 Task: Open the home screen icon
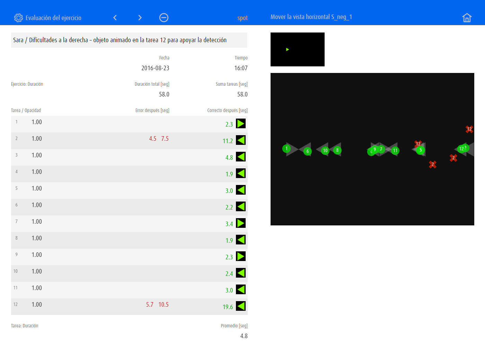467,18
